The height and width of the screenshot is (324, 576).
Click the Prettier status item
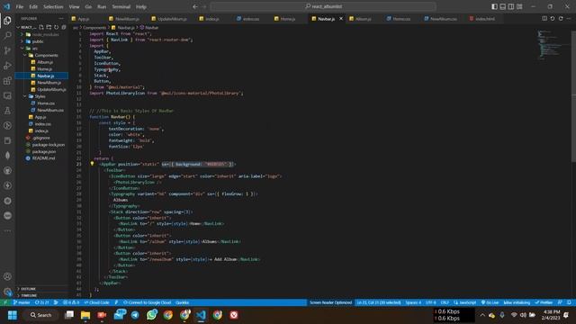pos(544,302)
